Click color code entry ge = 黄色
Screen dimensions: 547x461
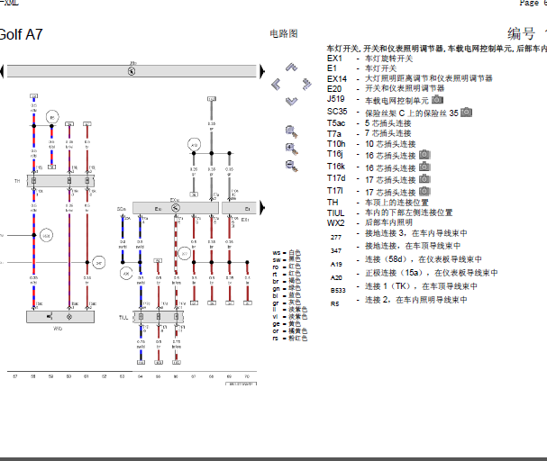(287, 324)
